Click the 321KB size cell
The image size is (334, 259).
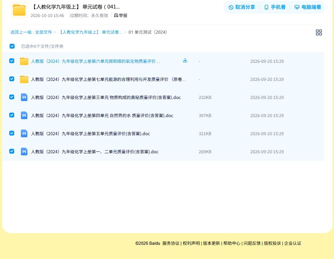click(205, 133)
